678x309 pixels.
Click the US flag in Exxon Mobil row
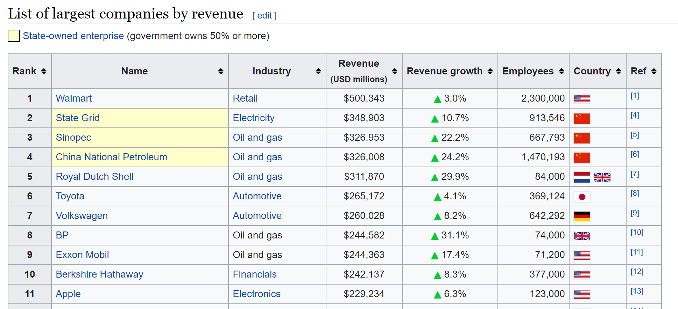[x=582, y=256]
